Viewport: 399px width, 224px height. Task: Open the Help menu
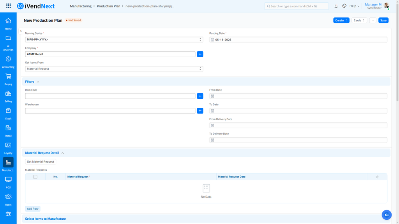pyautogui.click(x=354, y=6)
